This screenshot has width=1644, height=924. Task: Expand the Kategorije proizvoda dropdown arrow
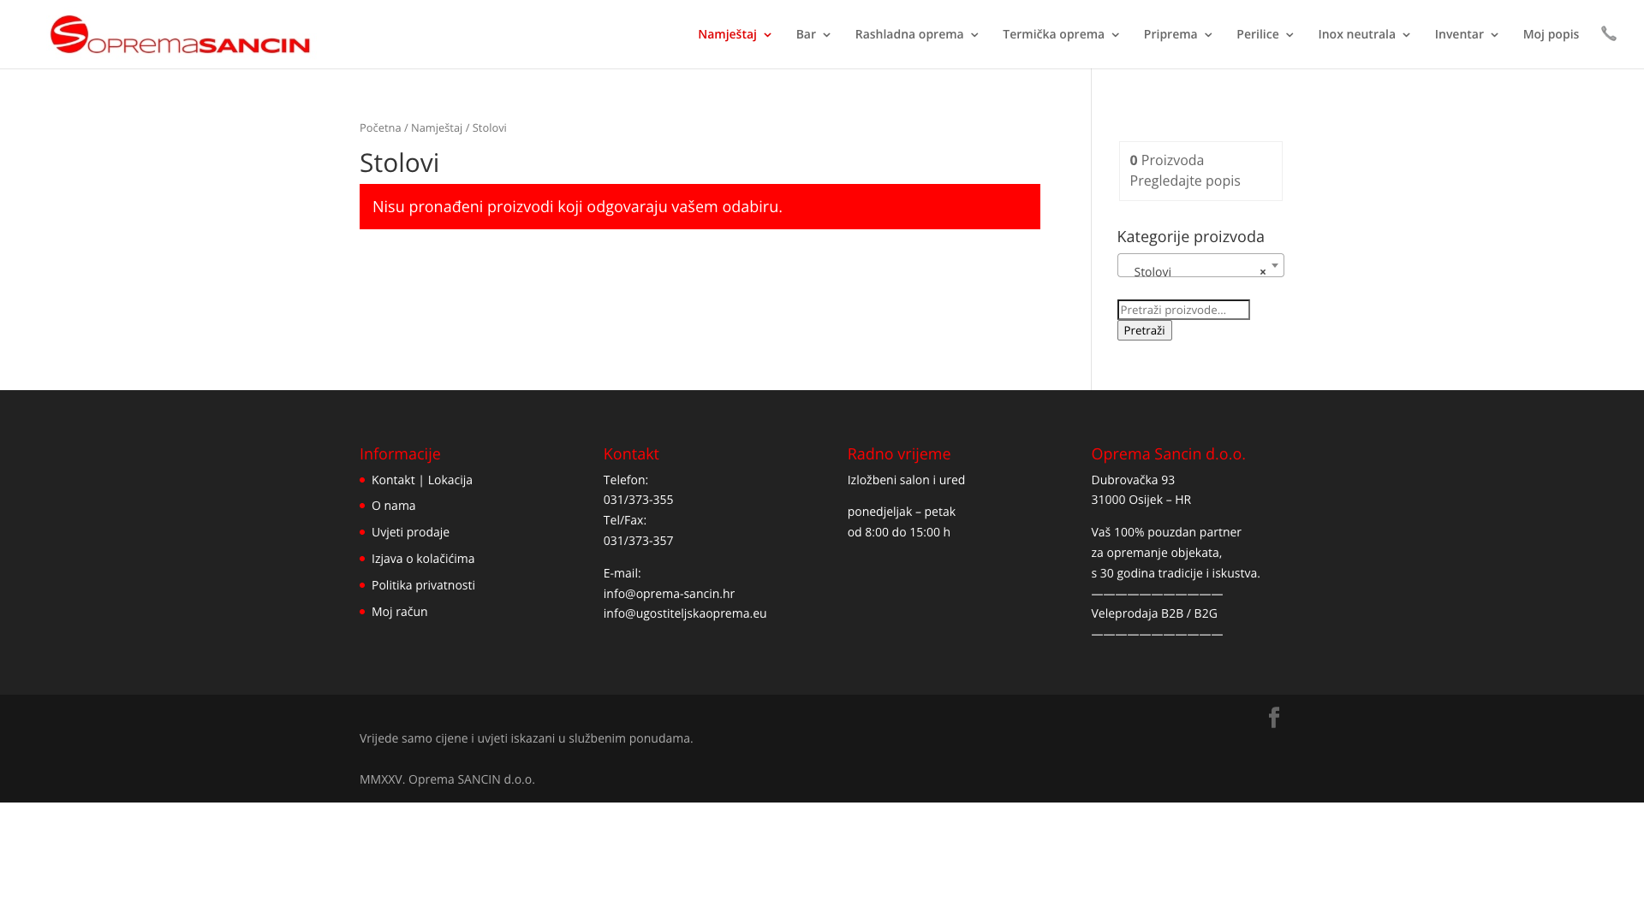click(x=1275, y=265)
